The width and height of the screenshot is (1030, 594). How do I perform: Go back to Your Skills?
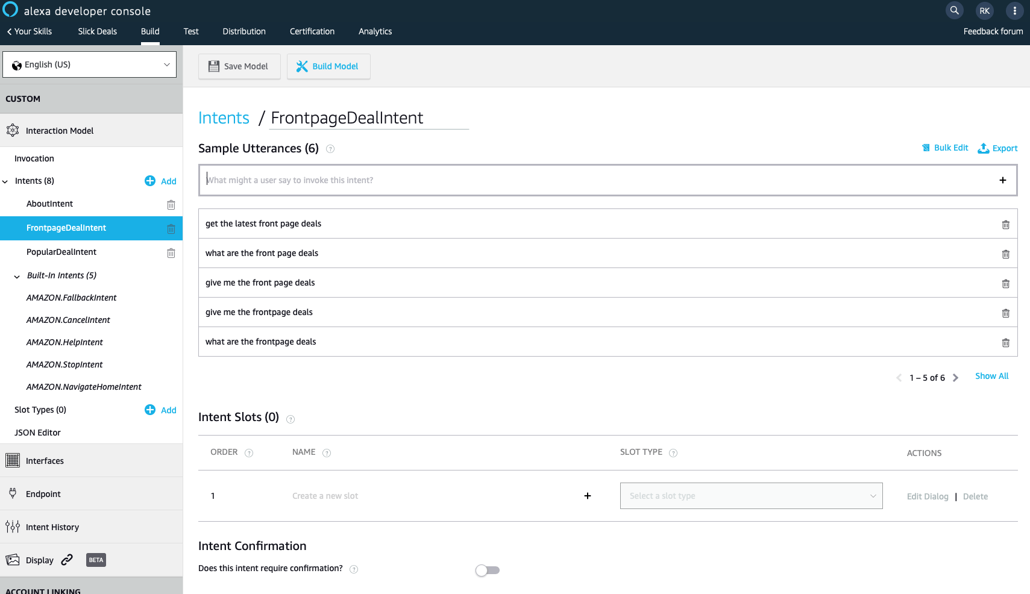click(29, 31)
